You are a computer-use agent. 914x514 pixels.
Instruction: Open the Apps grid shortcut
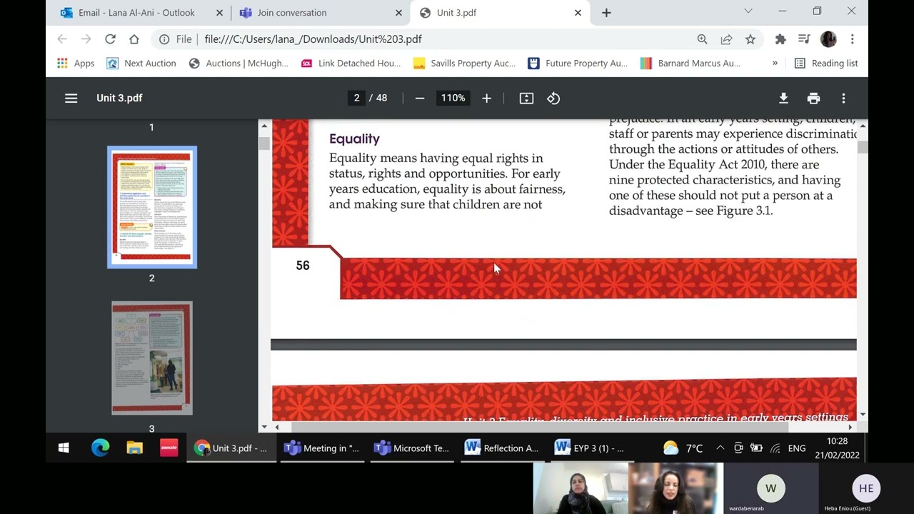[76, 64]
